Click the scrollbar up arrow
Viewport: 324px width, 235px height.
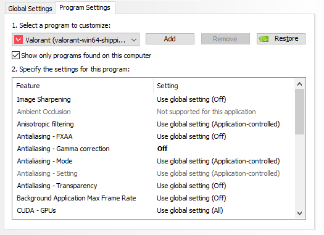coord(299,84)
